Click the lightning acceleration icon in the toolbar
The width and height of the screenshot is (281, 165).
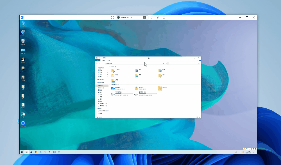pos(158,17)
